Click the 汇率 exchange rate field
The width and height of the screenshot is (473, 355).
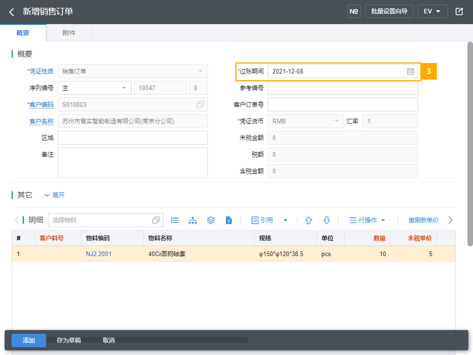click(390, 121)
